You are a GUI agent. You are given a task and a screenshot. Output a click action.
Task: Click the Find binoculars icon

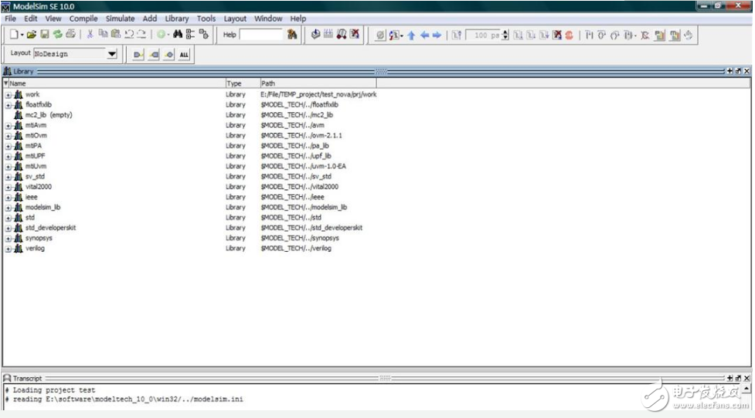[177, 35]
